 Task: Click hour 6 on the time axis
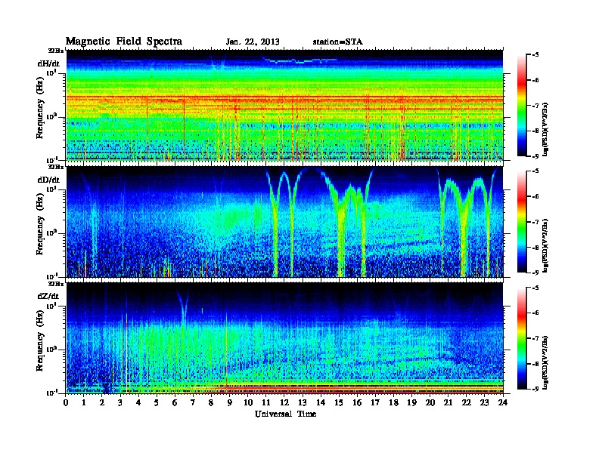click(175, 402)
